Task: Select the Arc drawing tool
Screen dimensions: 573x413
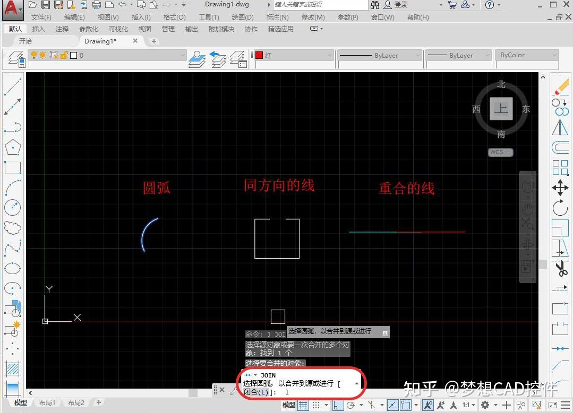Action: point(12,188)
